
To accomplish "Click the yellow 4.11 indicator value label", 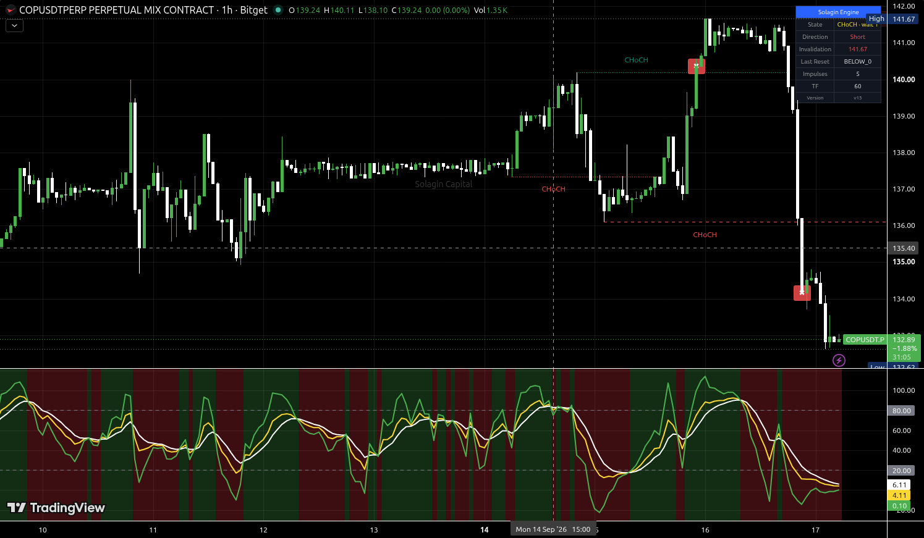I will 899,495.
